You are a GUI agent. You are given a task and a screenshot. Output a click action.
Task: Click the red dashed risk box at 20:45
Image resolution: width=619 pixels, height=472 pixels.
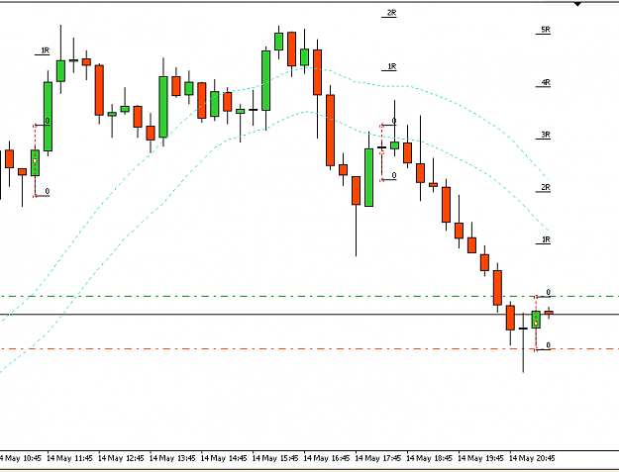pyautogui.click(x=536, y=323)
